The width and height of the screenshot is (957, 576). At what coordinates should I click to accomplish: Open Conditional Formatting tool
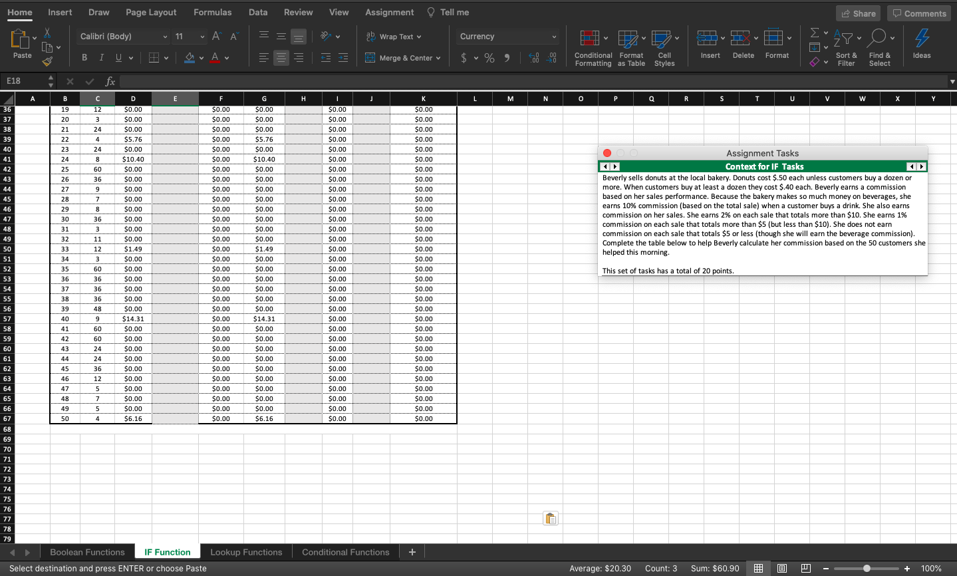click(x=593, y=48)
